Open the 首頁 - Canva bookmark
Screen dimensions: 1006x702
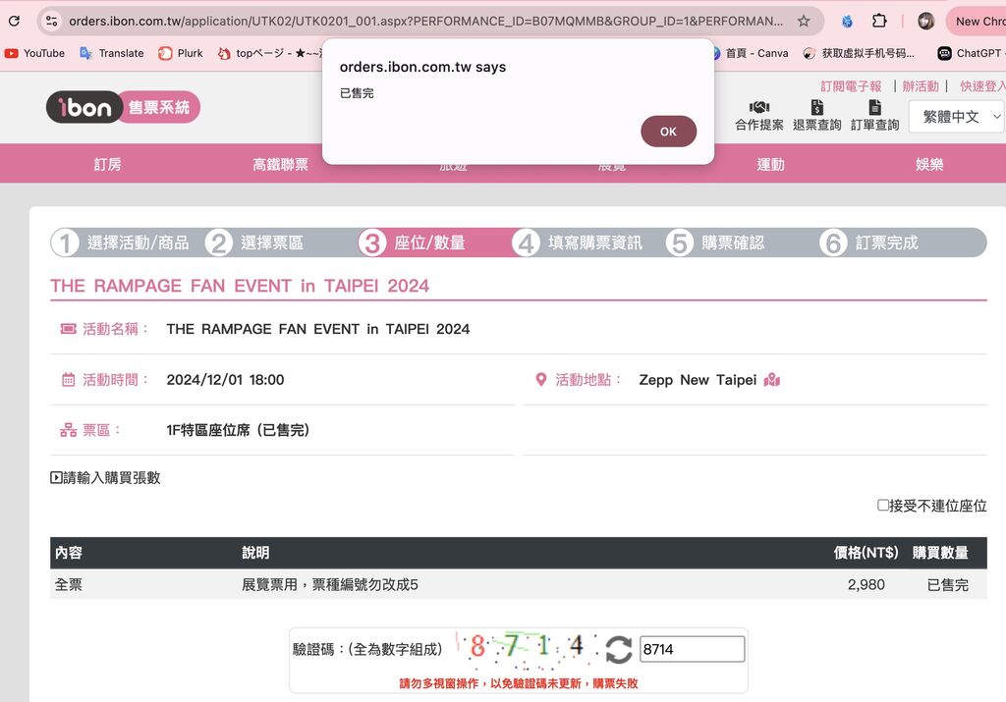click(x=750, y=53)
